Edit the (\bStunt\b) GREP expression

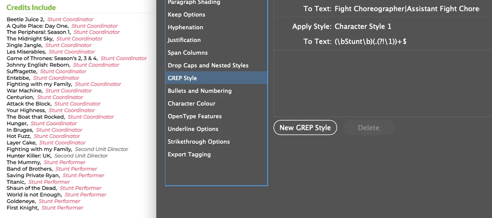point(370,41)
